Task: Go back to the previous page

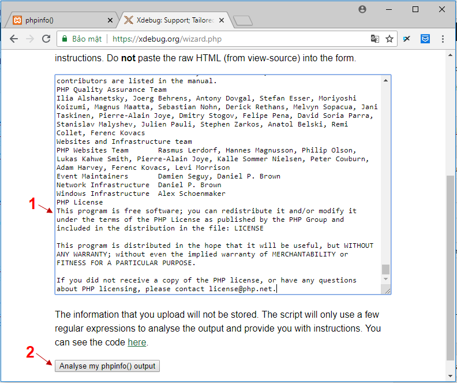Action: pos(14,39)
